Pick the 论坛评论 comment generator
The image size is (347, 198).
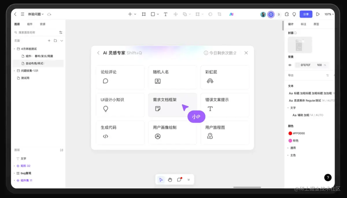coord(120,77)
